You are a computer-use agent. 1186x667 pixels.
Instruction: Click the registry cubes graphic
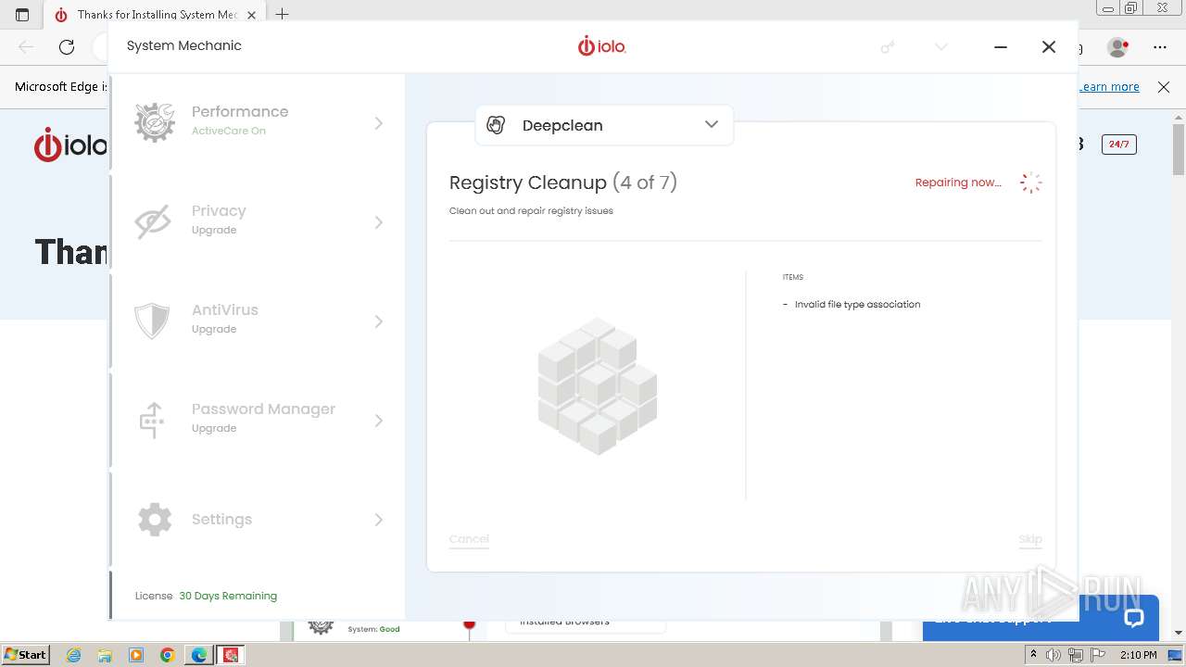tap(598, 386)
